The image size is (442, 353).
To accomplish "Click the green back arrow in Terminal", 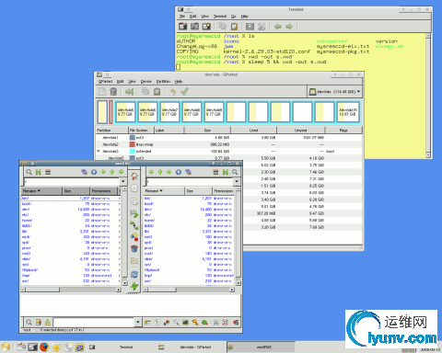I will [x=278, y=27].
